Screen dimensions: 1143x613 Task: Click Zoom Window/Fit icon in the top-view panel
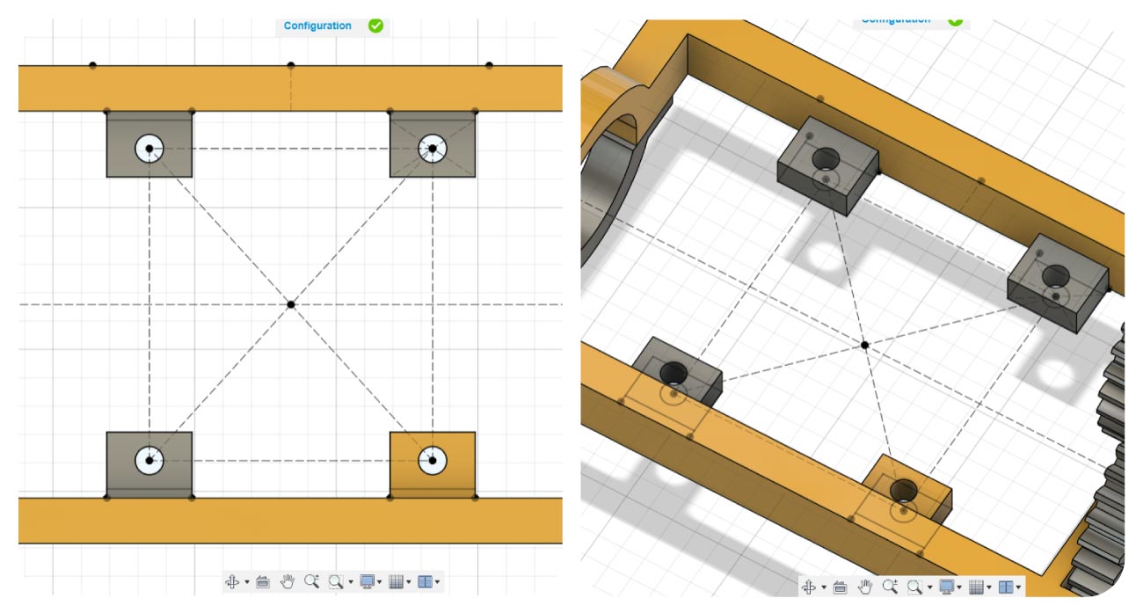(x=336, y=581)
